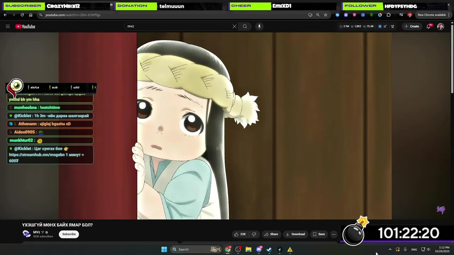
Task: Open the Chrome extensions puzzle menu
Action: (x=389, y=15)
